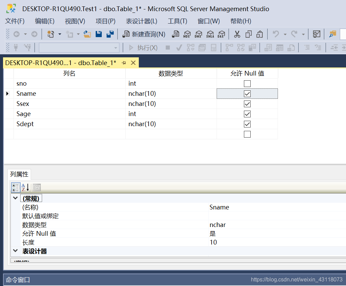Click the sno column name cell
This screenshot has width=346, height=286.
pyautogui.click(x=69, y=84)
